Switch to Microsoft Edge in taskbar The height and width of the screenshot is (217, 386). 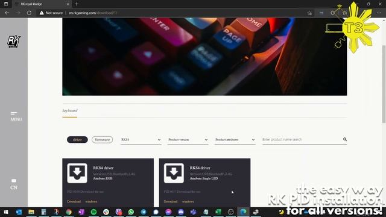(243, 212)
